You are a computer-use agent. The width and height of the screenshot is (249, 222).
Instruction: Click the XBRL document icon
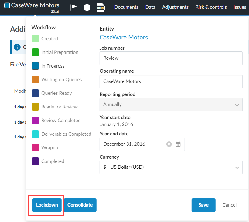[101, 7]
